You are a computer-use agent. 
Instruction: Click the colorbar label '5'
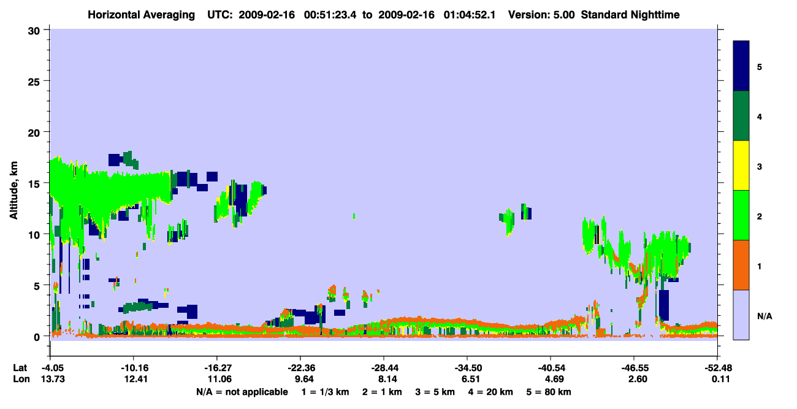point(760,66)
